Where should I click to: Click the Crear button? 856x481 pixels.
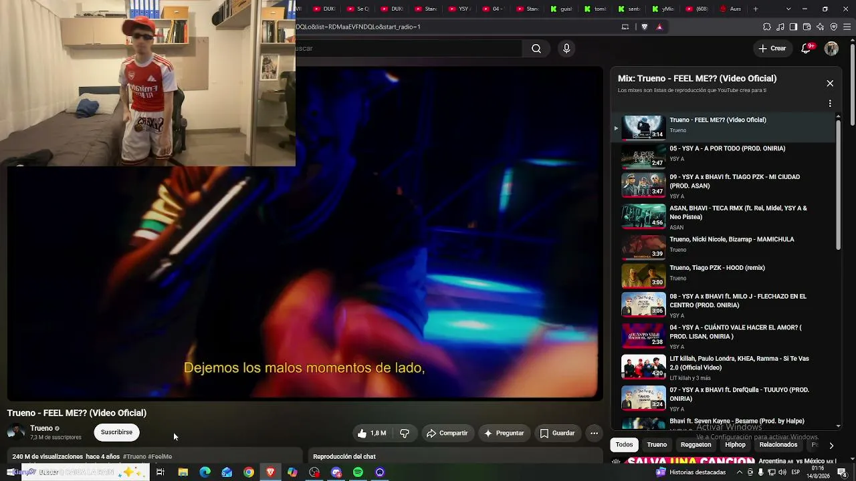(x=772, y=48)
